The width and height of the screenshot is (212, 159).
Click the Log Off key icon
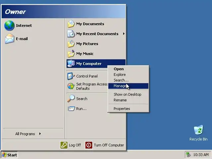[64, 145]
